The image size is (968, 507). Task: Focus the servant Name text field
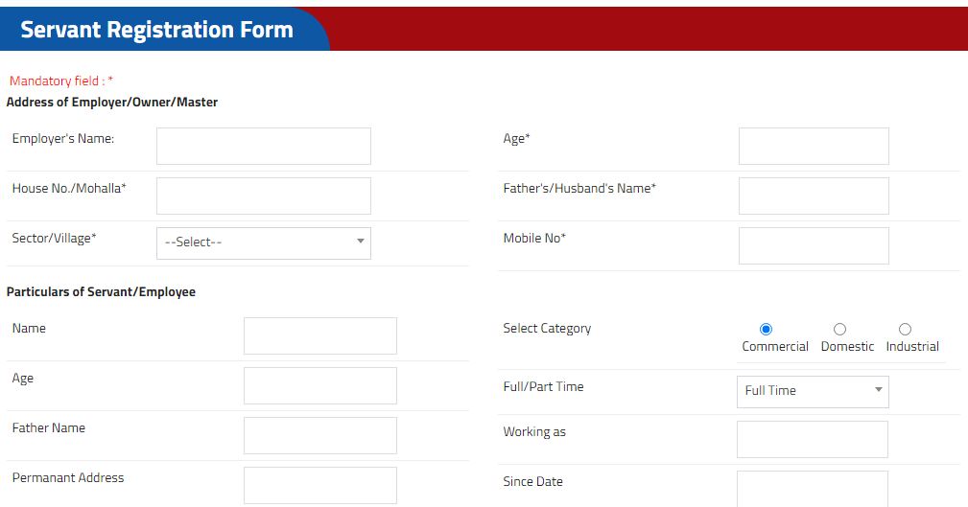tap(319, 335)
